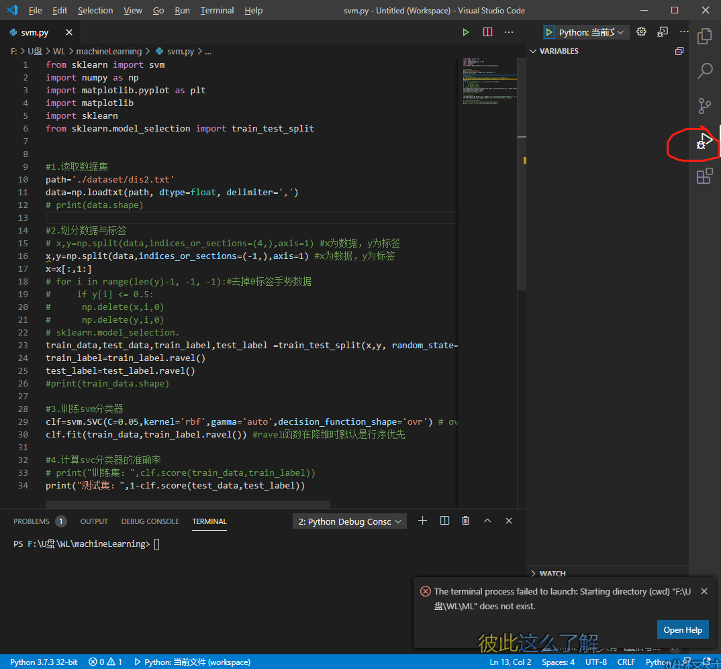721x669 pixels.
Task: Open the PROBLEMS tab showing one issue
Action: 33,521
